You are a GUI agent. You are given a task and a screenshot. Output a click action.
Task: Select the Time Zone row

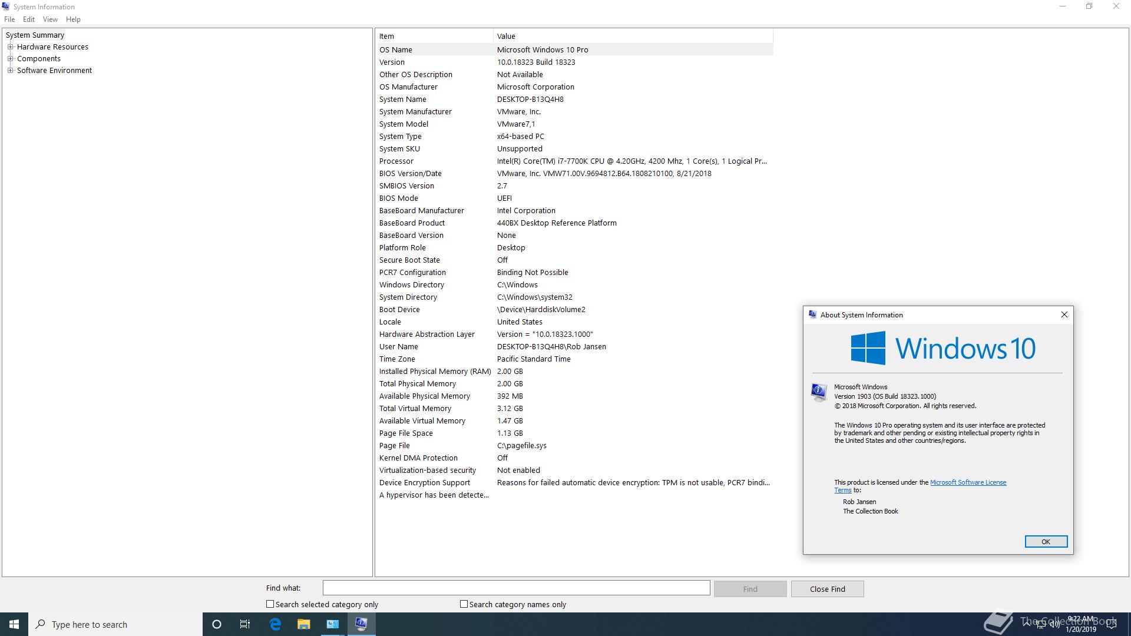click(575, 359)
